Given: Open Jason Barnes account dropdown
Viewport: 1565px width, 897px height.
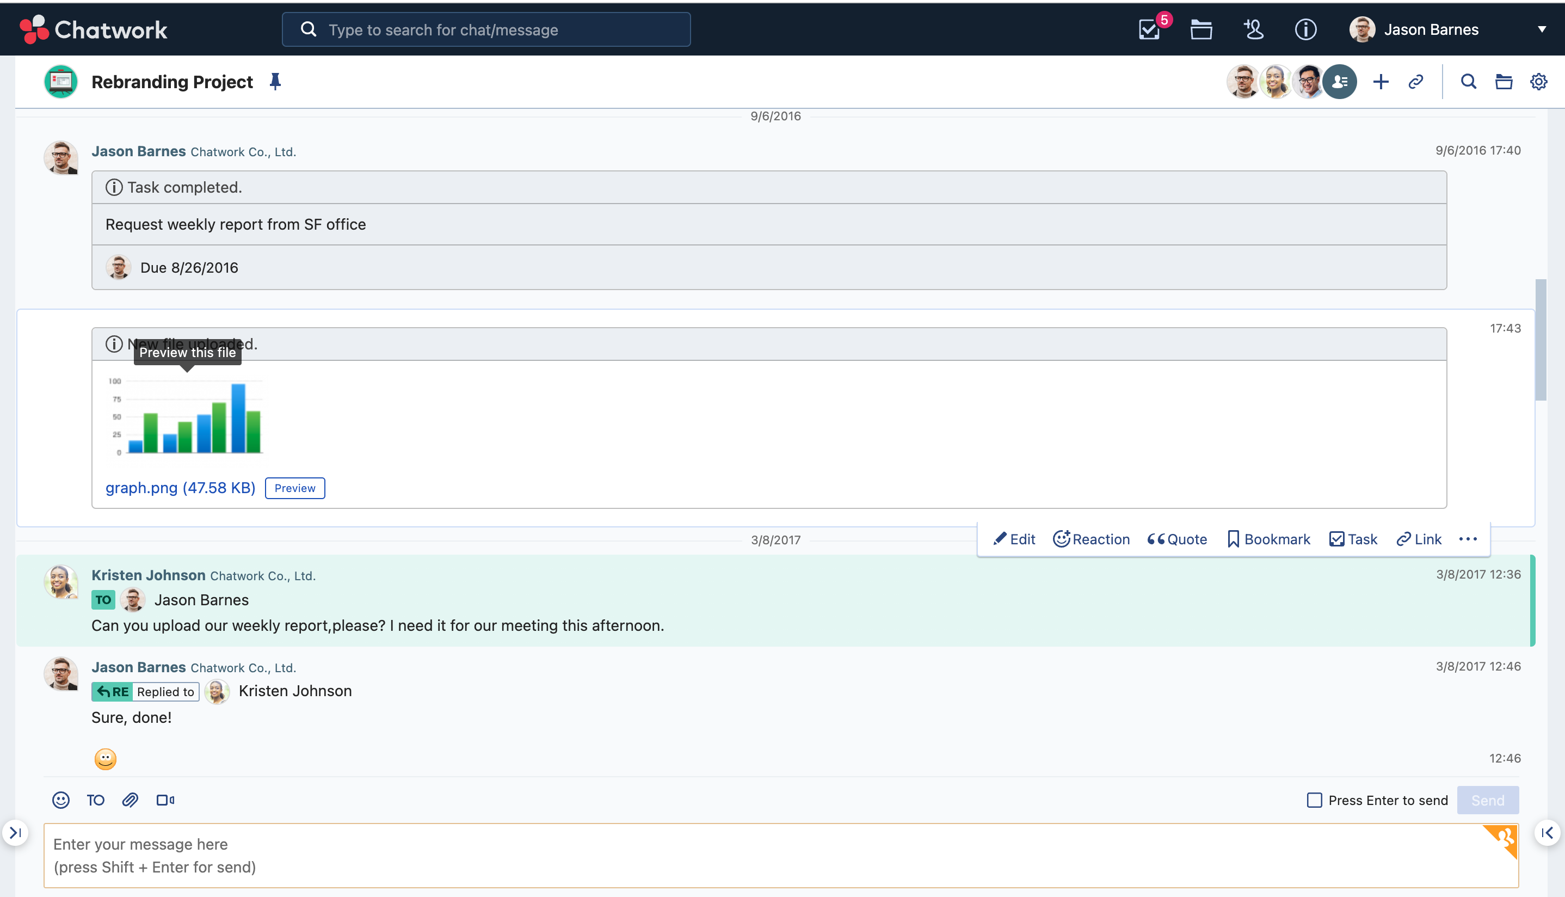Looking at the screenshot, I should (x=1542, y=29).
